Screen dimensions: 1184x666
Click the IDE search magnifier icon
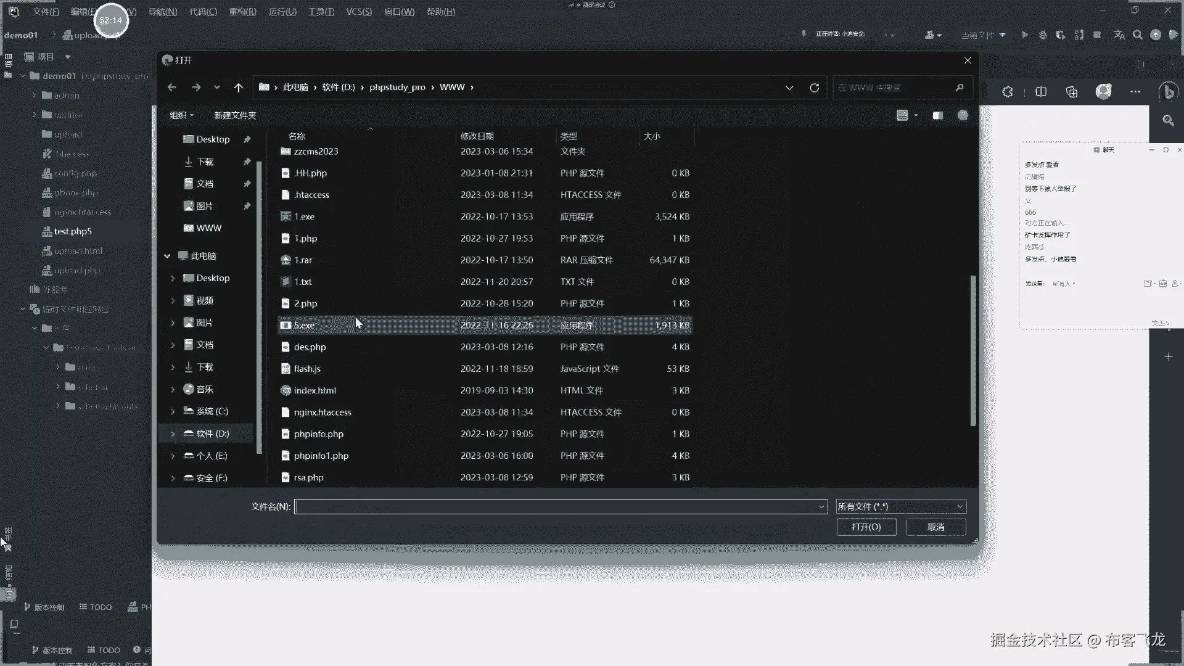coord(1138,35)
